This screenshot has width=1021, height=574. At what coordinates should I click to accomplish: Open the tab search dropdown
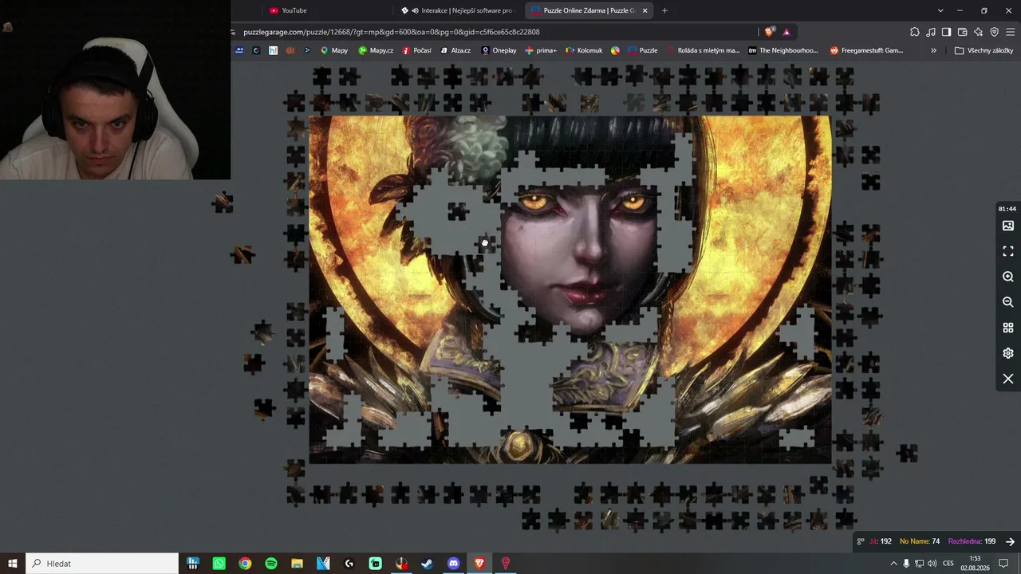pos(940,10)
